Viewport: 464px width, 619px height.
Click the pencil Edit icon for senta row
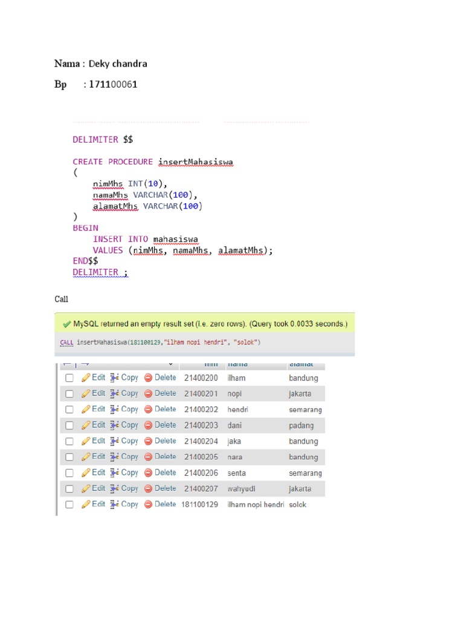coord(86,473)
